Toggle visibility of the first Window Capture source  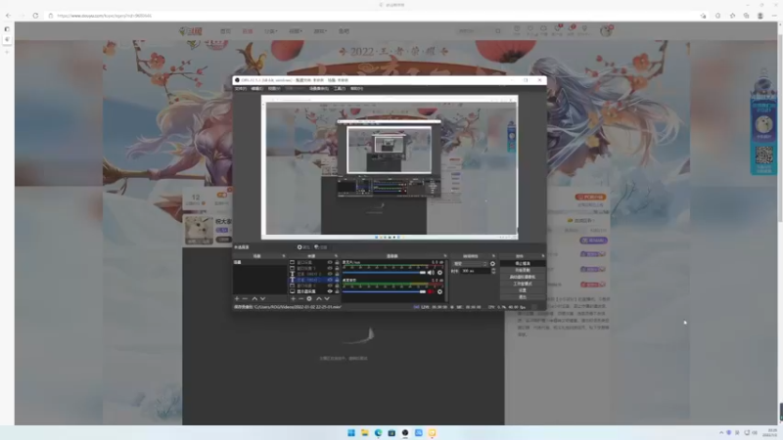point(330,262)
